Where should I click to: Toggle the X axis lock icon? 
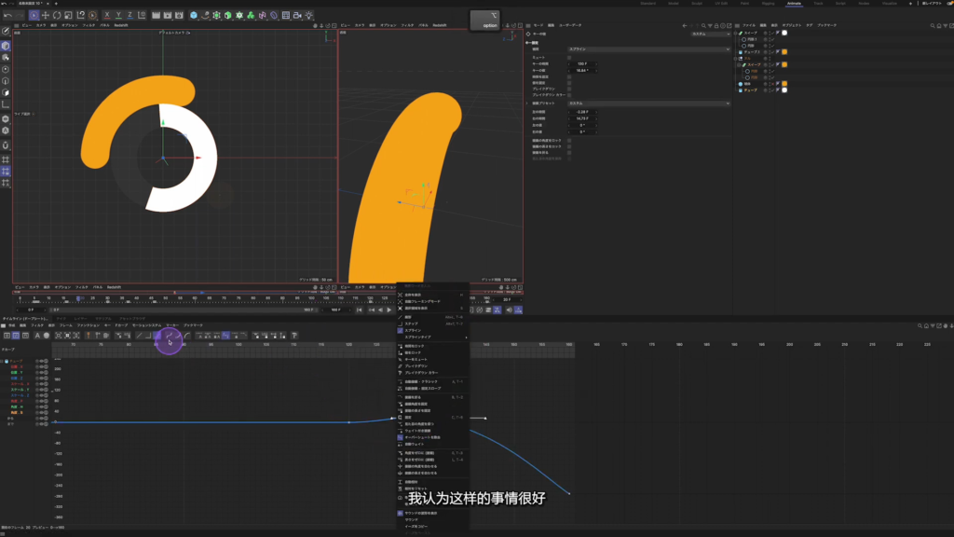point(107,15)
